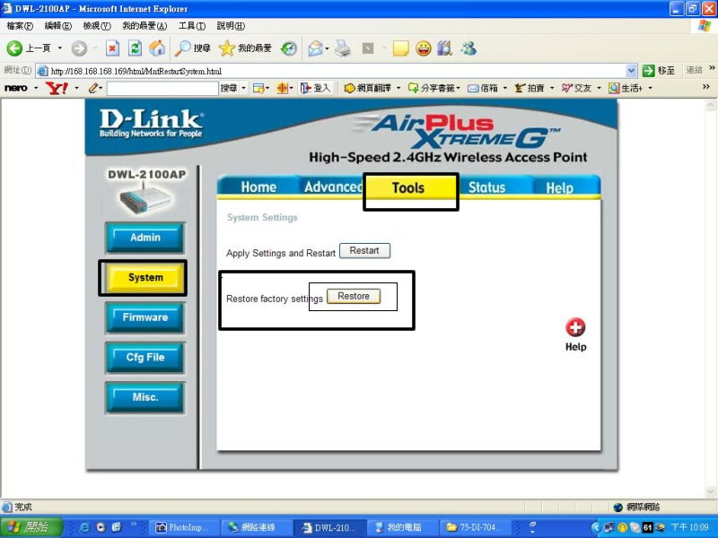
Task: Click the smiley face icon in toolbar
Action: [423, 48]
